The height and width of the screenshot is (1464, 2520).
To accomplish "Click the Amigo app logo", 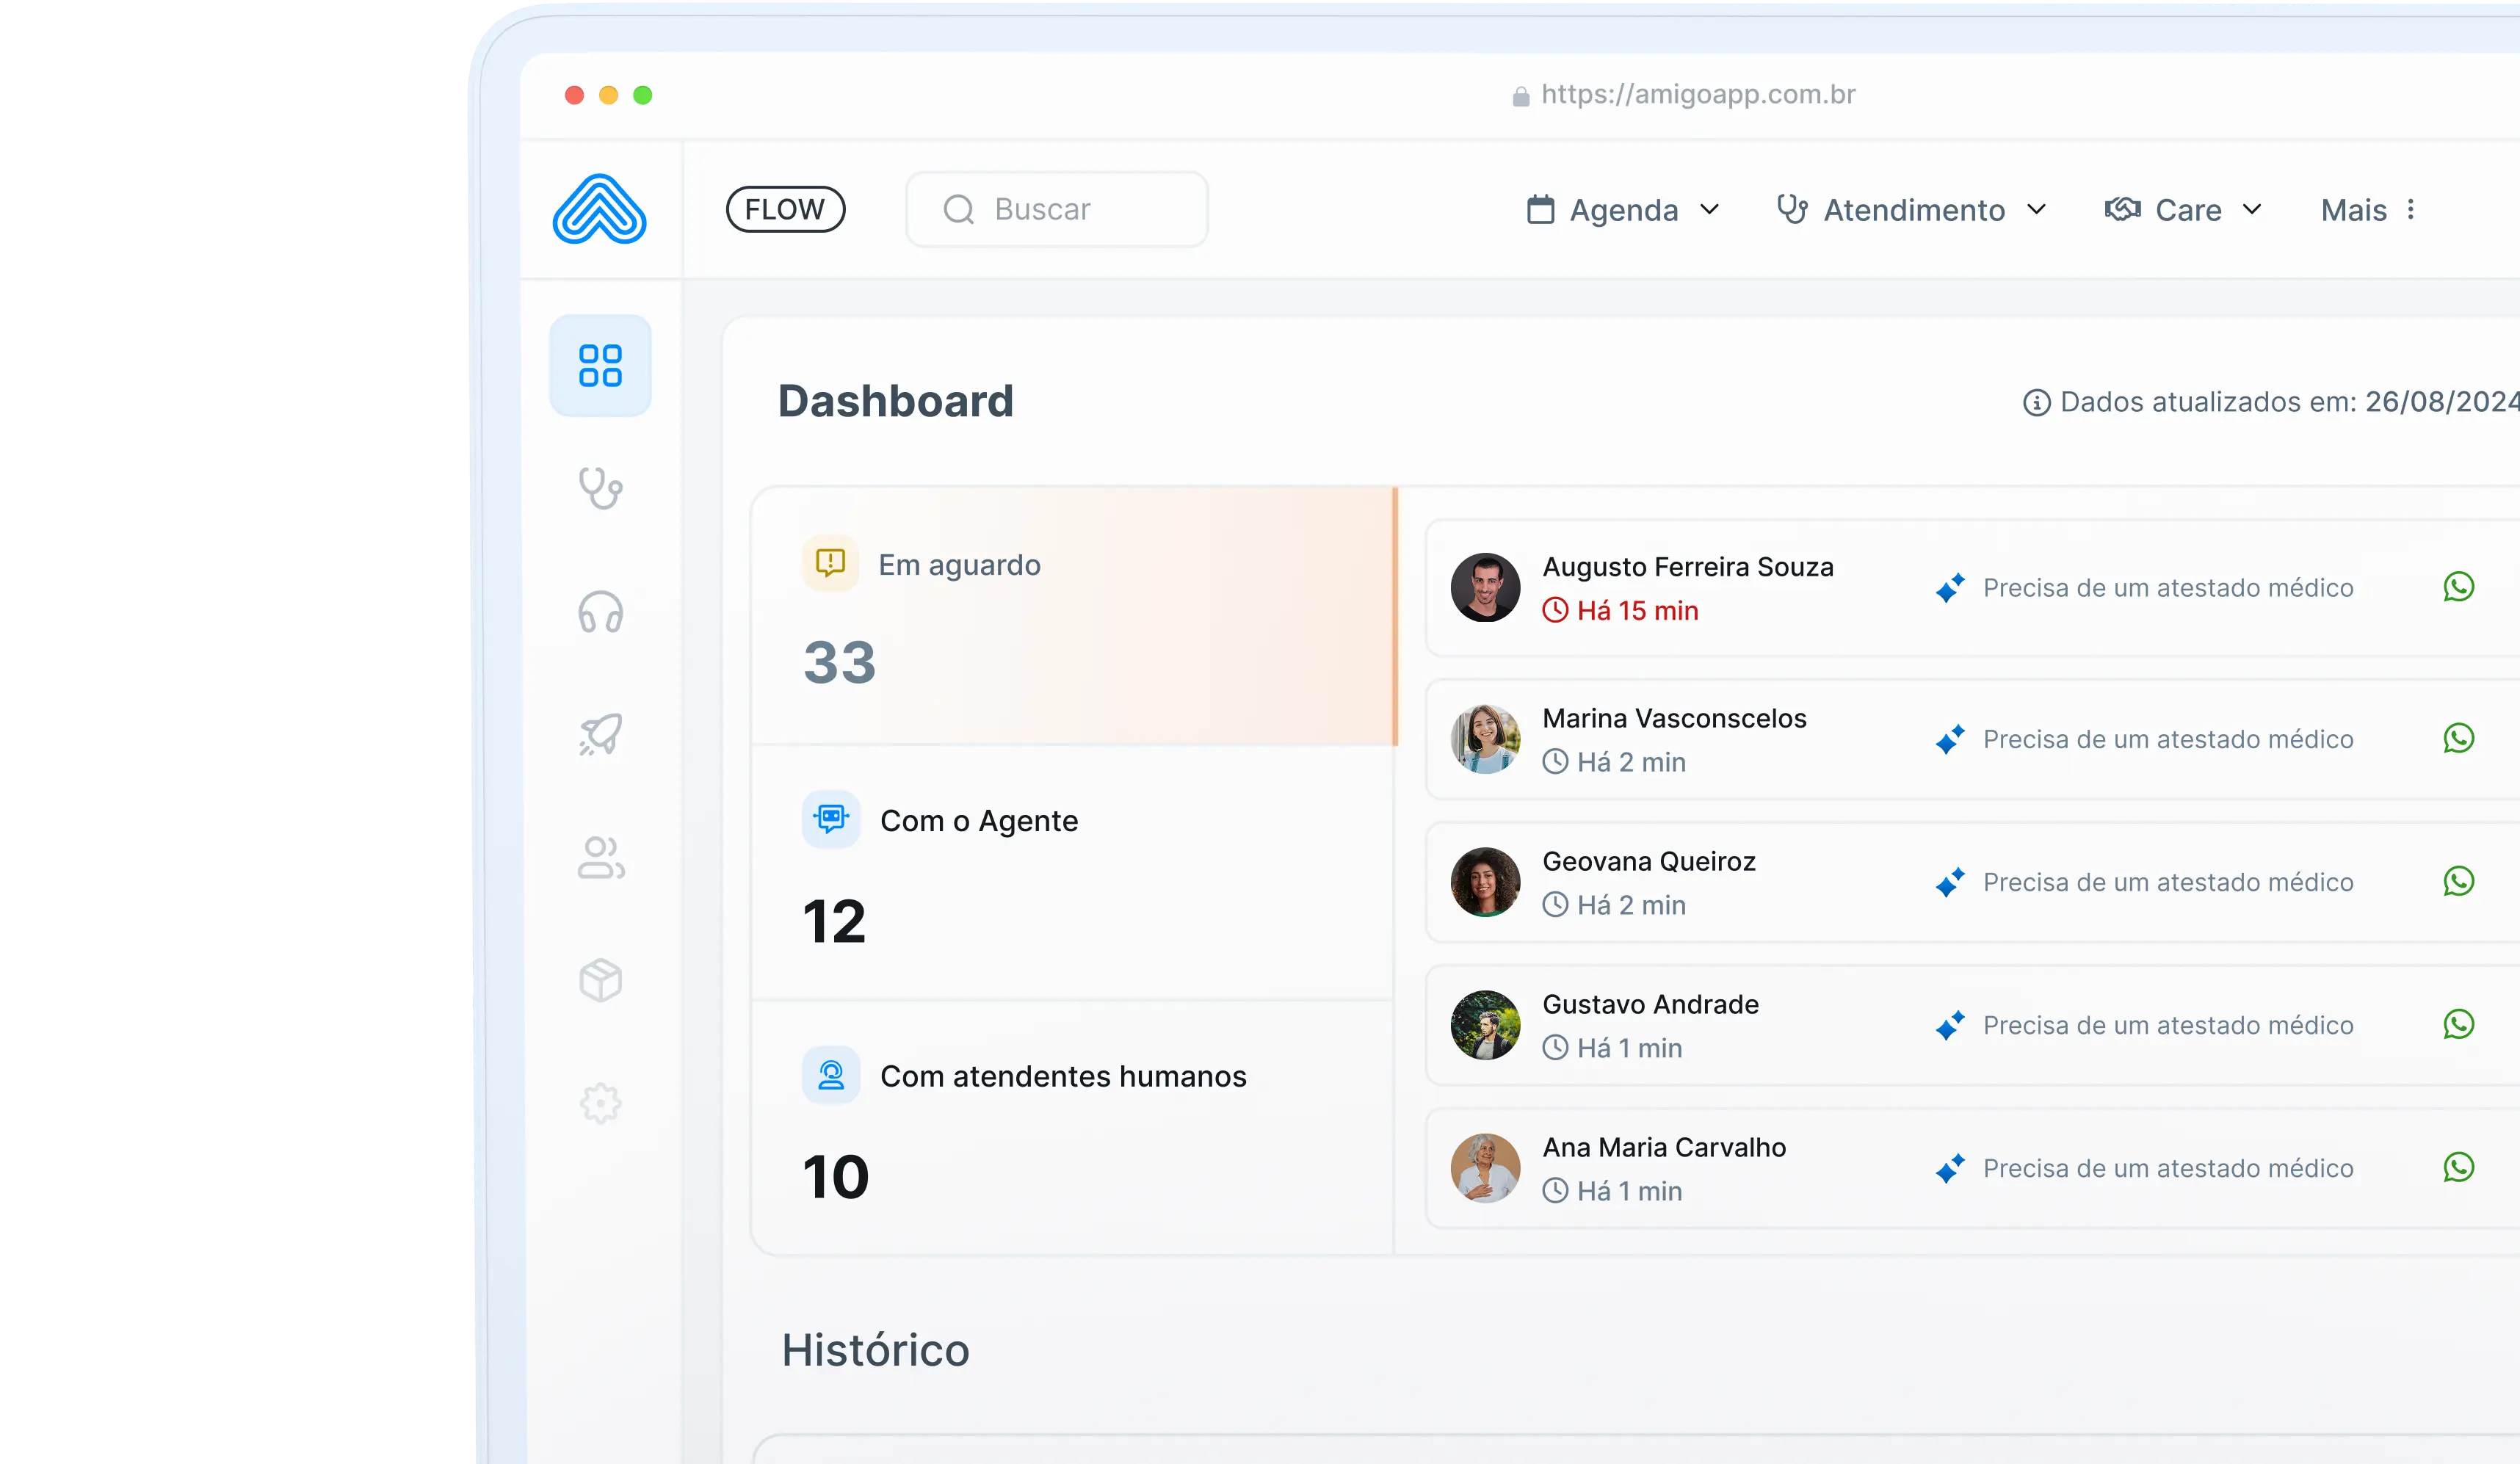I will coord(599,209).
